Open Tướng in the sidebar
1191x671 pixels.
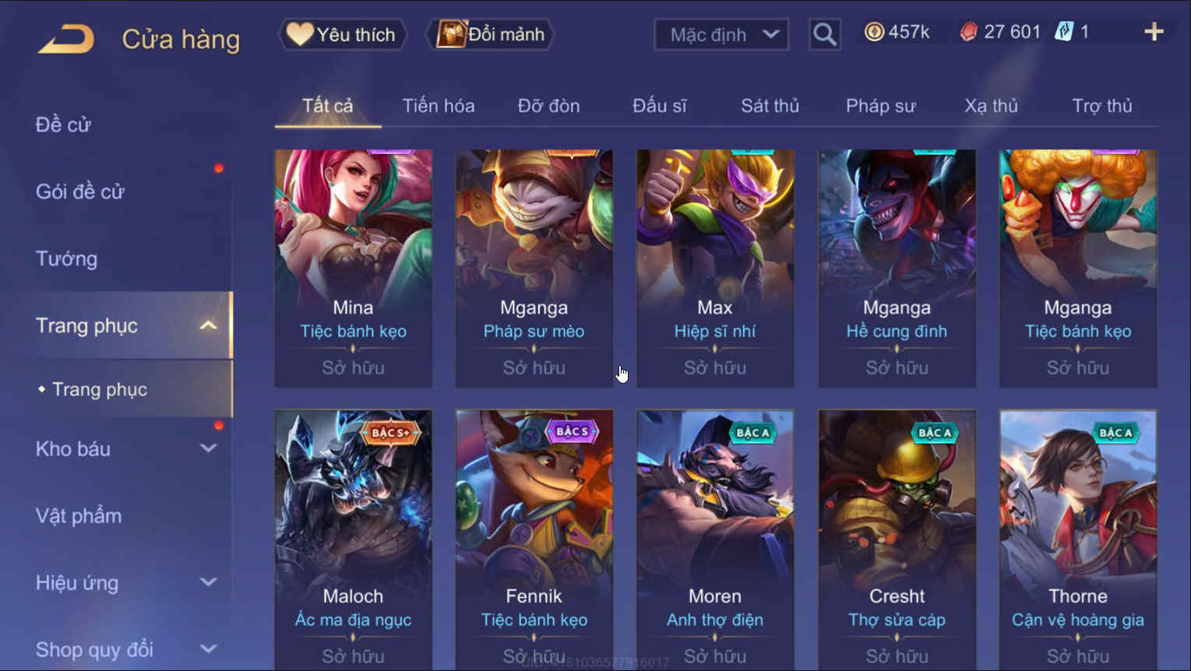click(x=66, y=258)
